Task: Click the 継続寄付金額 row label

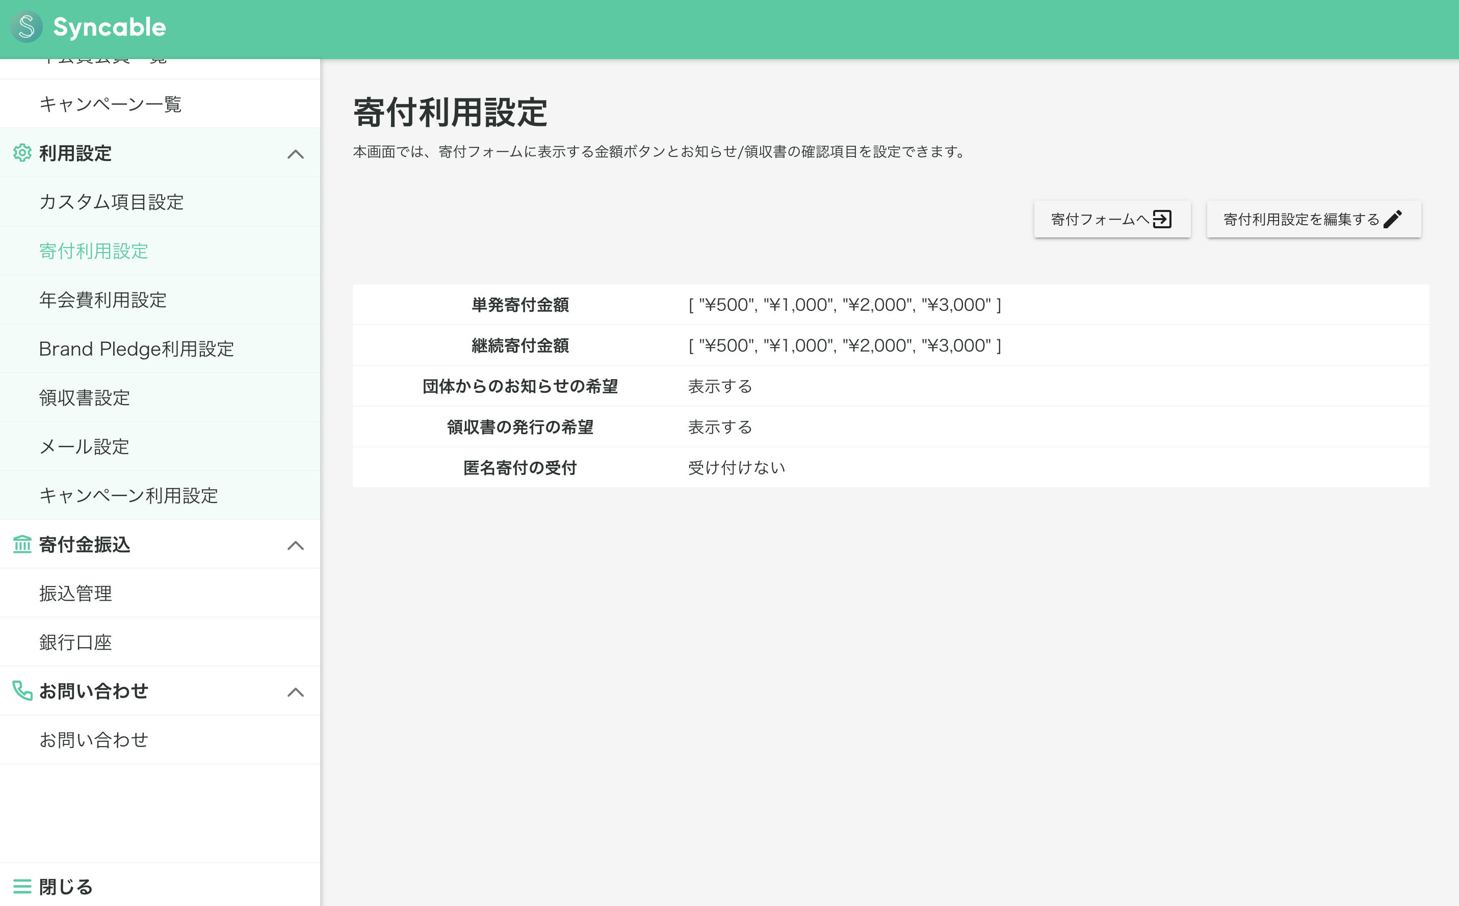Action: tap(520, 346)
